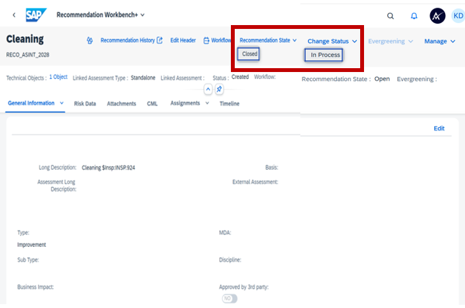Expand the Recommendation State dropdown
465x308 pixels.
click(268, 41)
